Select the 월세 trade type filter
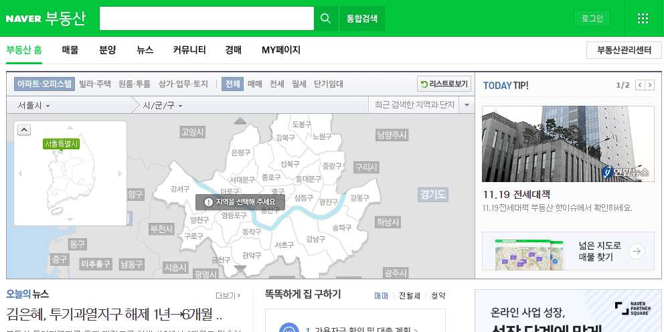This screenshot has width=664, height=332. click(299, 84)
